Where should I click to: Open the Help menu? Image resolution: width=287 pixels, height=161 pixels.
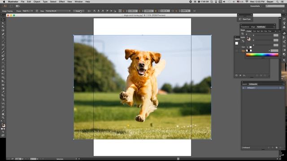pos(88,2)
